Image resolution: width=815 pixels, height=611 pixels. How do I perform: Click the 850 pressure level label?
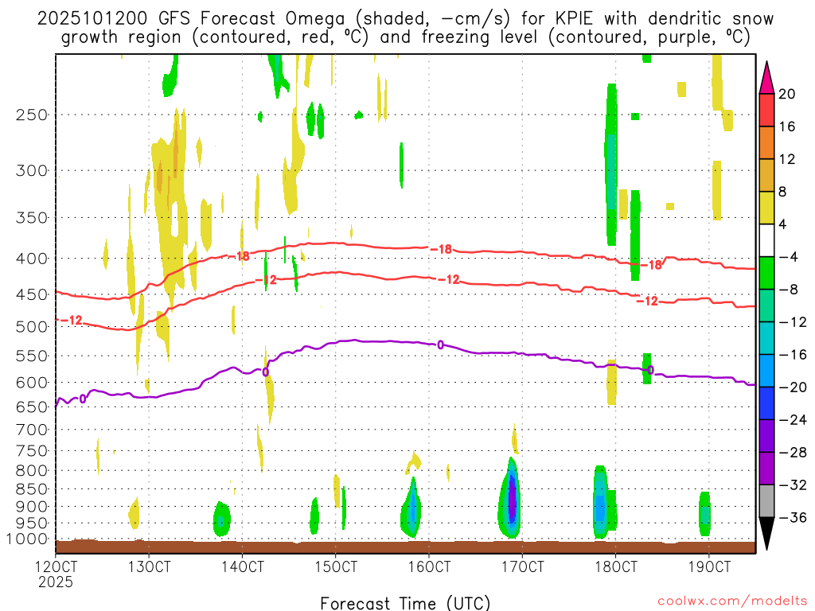[32, 489]
